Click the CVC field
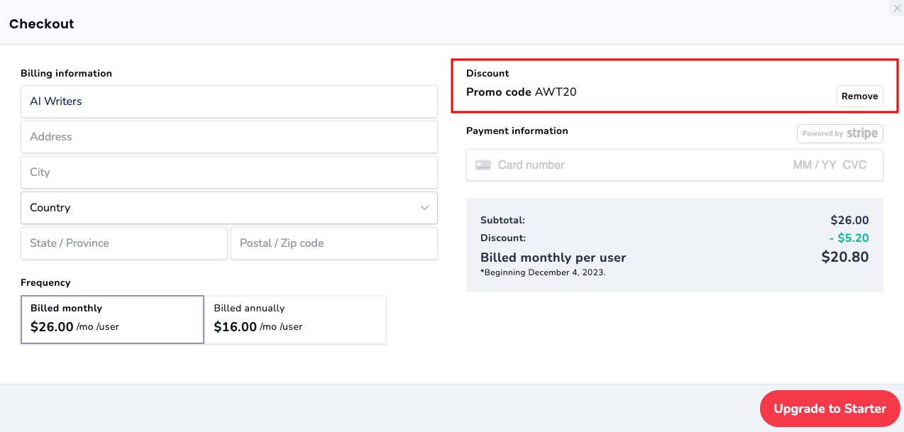The width and height of the screenshot is (904, 432). pyautogui.click(x=855, y=165)
